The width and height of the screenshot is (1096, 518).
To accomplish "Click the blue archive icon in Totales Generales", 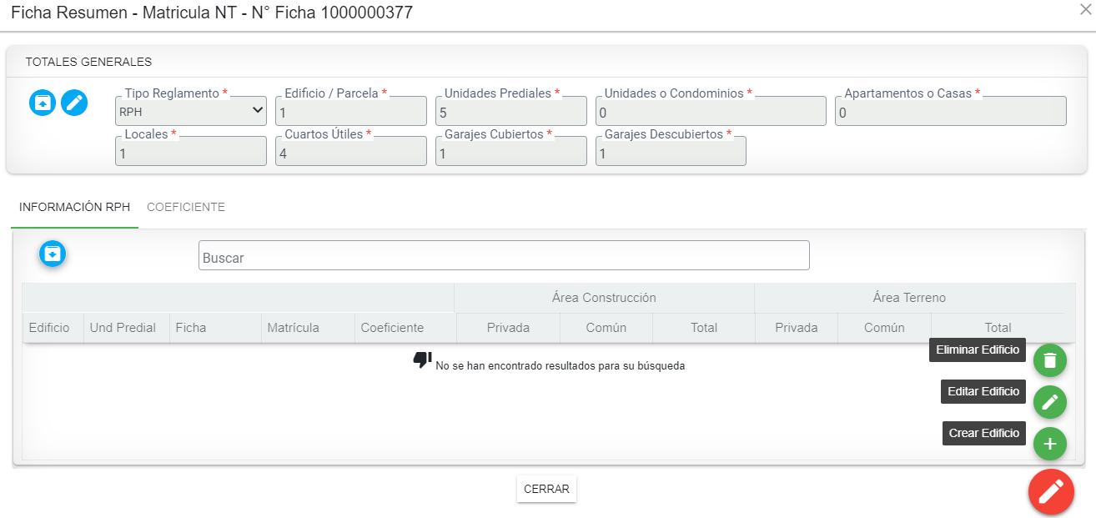I will coord(43,103).
